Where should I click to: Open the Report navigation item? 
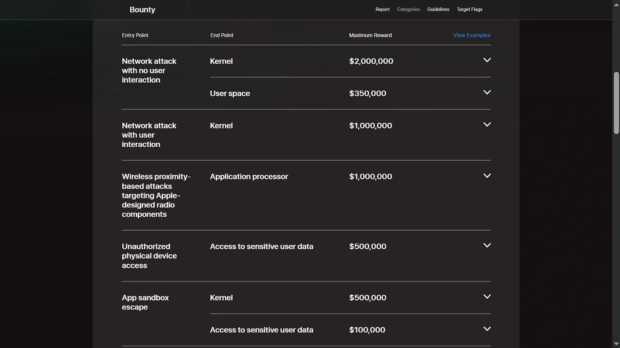(x=382, y=9)
